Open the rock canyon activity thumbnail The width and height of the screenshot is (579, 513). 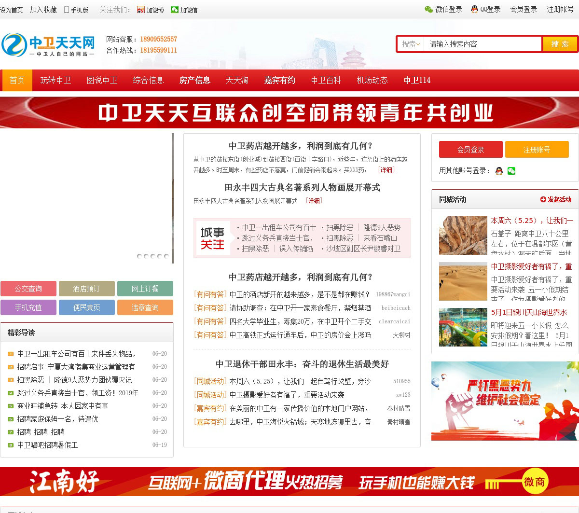(x=463, y=236)
